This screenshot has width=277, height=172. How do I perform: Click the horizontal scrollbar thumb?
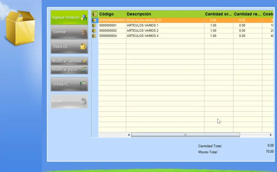click(185, 135)
